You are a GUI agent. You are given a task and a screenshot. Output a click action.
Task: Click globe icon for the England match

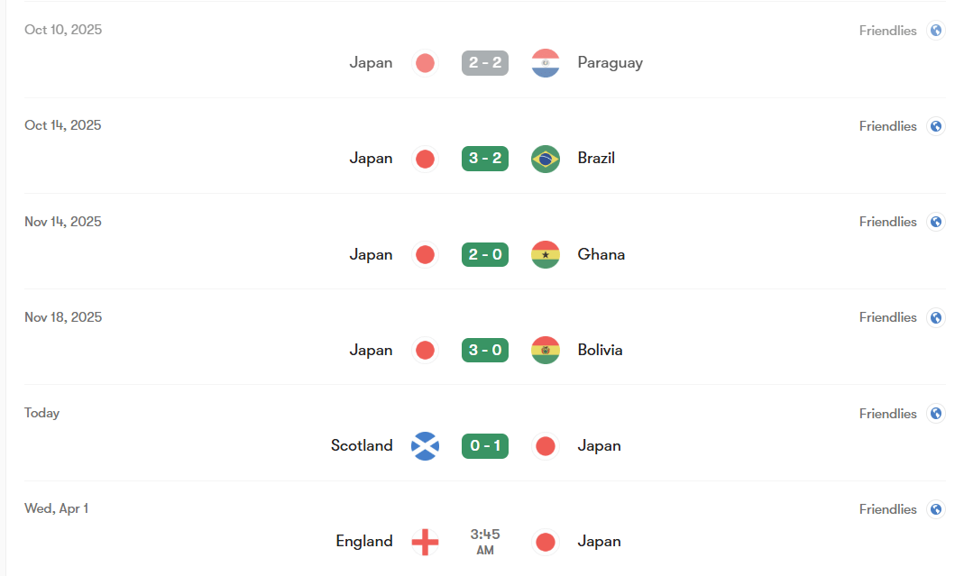(936, 509)
